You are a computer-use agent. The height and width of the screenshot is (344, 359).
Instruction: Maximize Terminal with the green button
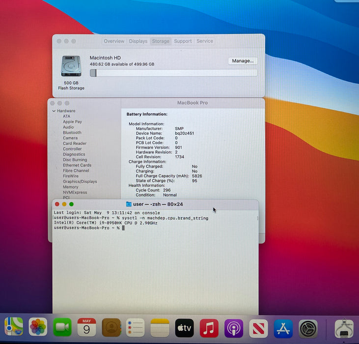point(71,204)
